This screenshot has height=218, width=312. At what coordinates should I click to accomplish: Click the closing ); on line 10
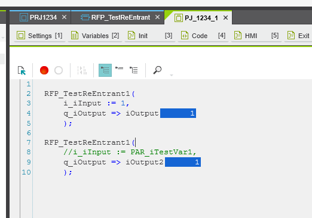(68, 172)
